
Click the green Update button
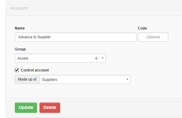coord(26,108)
